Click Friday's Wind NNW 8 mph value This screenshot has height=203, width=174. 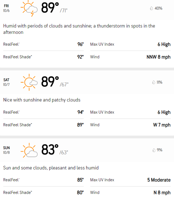[159, 57]
